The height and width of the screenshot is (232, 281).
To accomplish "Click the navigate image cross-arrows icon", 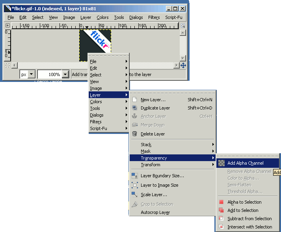I will pyautogui.click(x=183, y=65).
